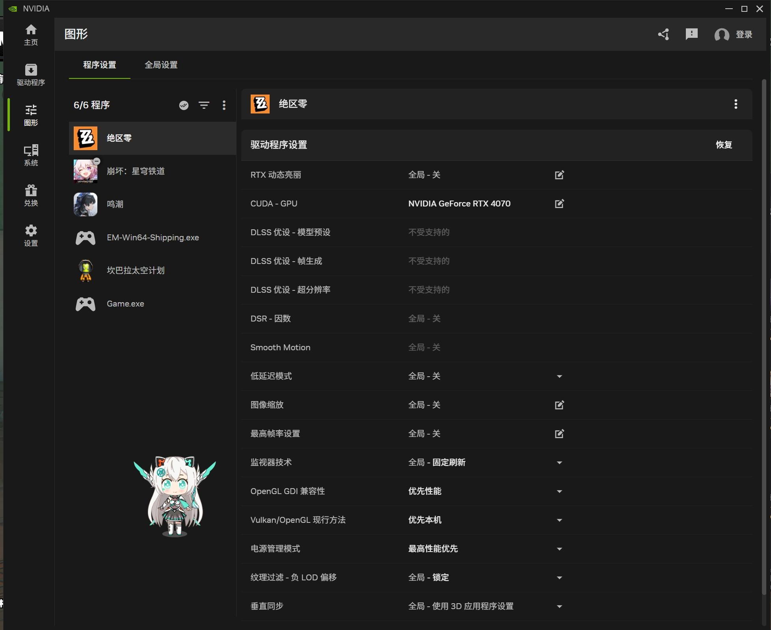The image size is (771, 630).
Task: Click the minus badge on 崩坏：星穹铁道 icon
Action: pos(97,161)
